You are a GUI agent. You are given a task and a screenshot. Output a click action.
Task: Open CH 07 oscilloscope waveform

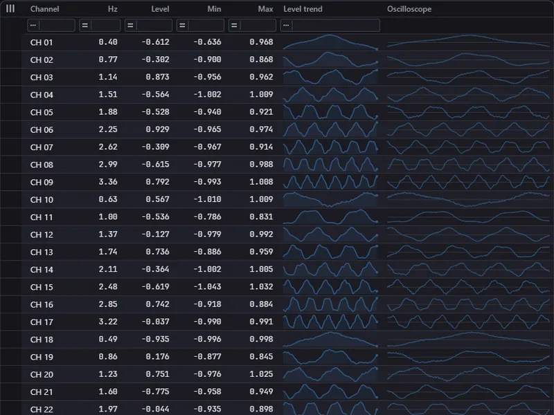coord(469,147)
